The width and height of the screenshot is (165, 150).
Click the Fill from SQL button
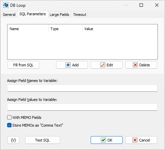[23, 65]
